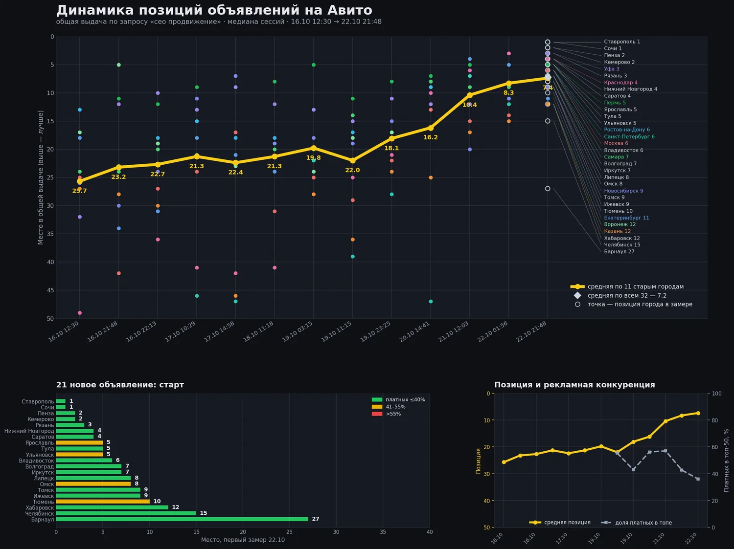Click the «средняя позиция» legend marker, bottom-right chart
Viewport: 734px width, 549px height.
click(x=535, y=523)
